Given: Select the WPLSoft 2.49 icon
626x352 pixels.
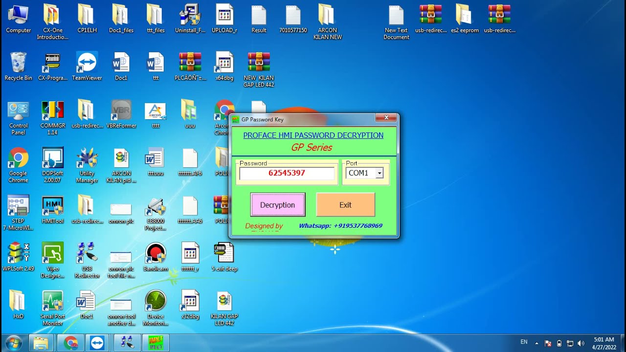Looking at the screenshot, I should coord(19,257).
